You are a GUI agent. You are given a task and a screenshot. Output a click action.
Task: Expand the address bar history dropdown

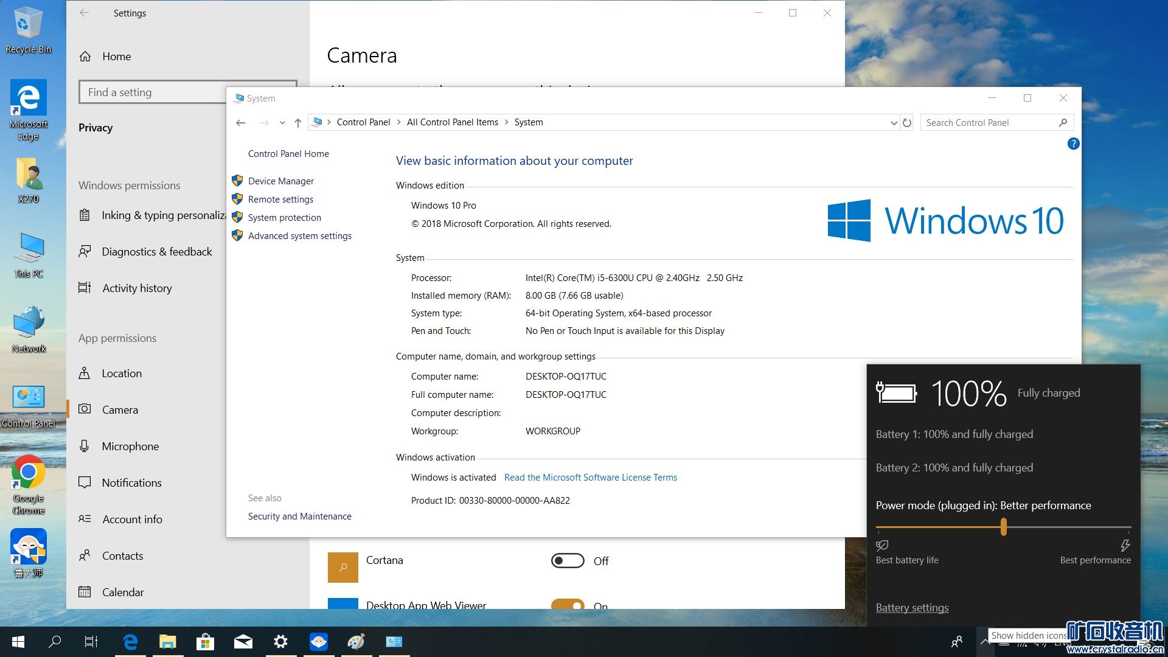coord(894,122)
